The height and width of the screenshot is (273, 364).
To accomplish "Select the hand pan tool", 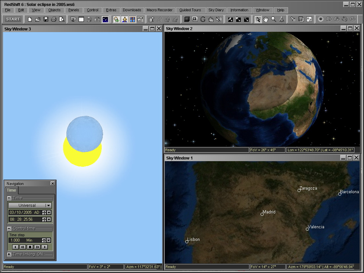I will pyautogui.click(x=266, y=19).
